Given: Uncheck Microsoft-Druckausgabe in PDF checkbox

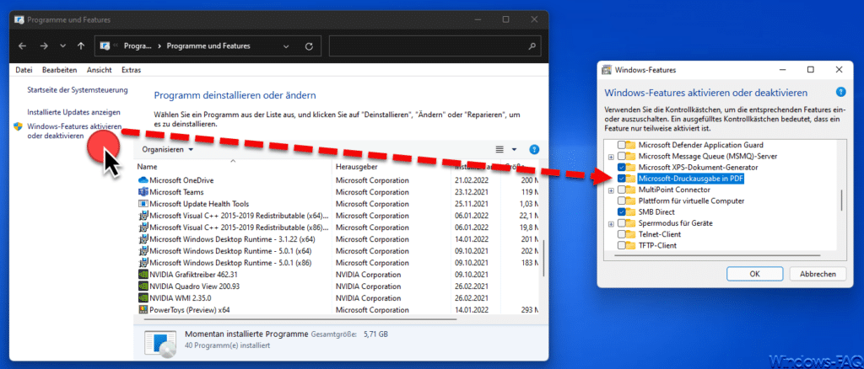Looking at the screenshot, I should [622, 178].
